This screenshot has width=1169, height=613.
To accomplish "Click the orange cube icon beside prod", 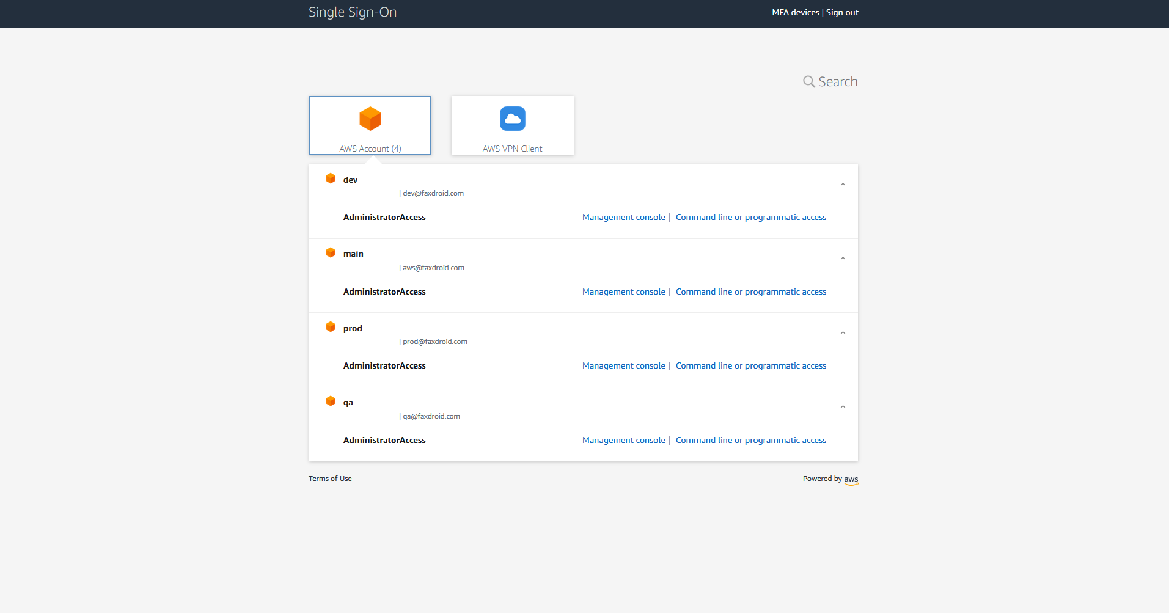I will pos(331,327).
